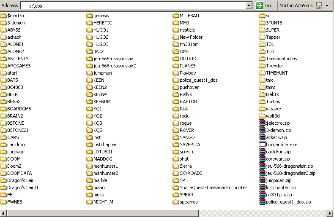The image size is (334, 217).
Task: Select the folder name police_quest1_dos
Action: point(199,80)
